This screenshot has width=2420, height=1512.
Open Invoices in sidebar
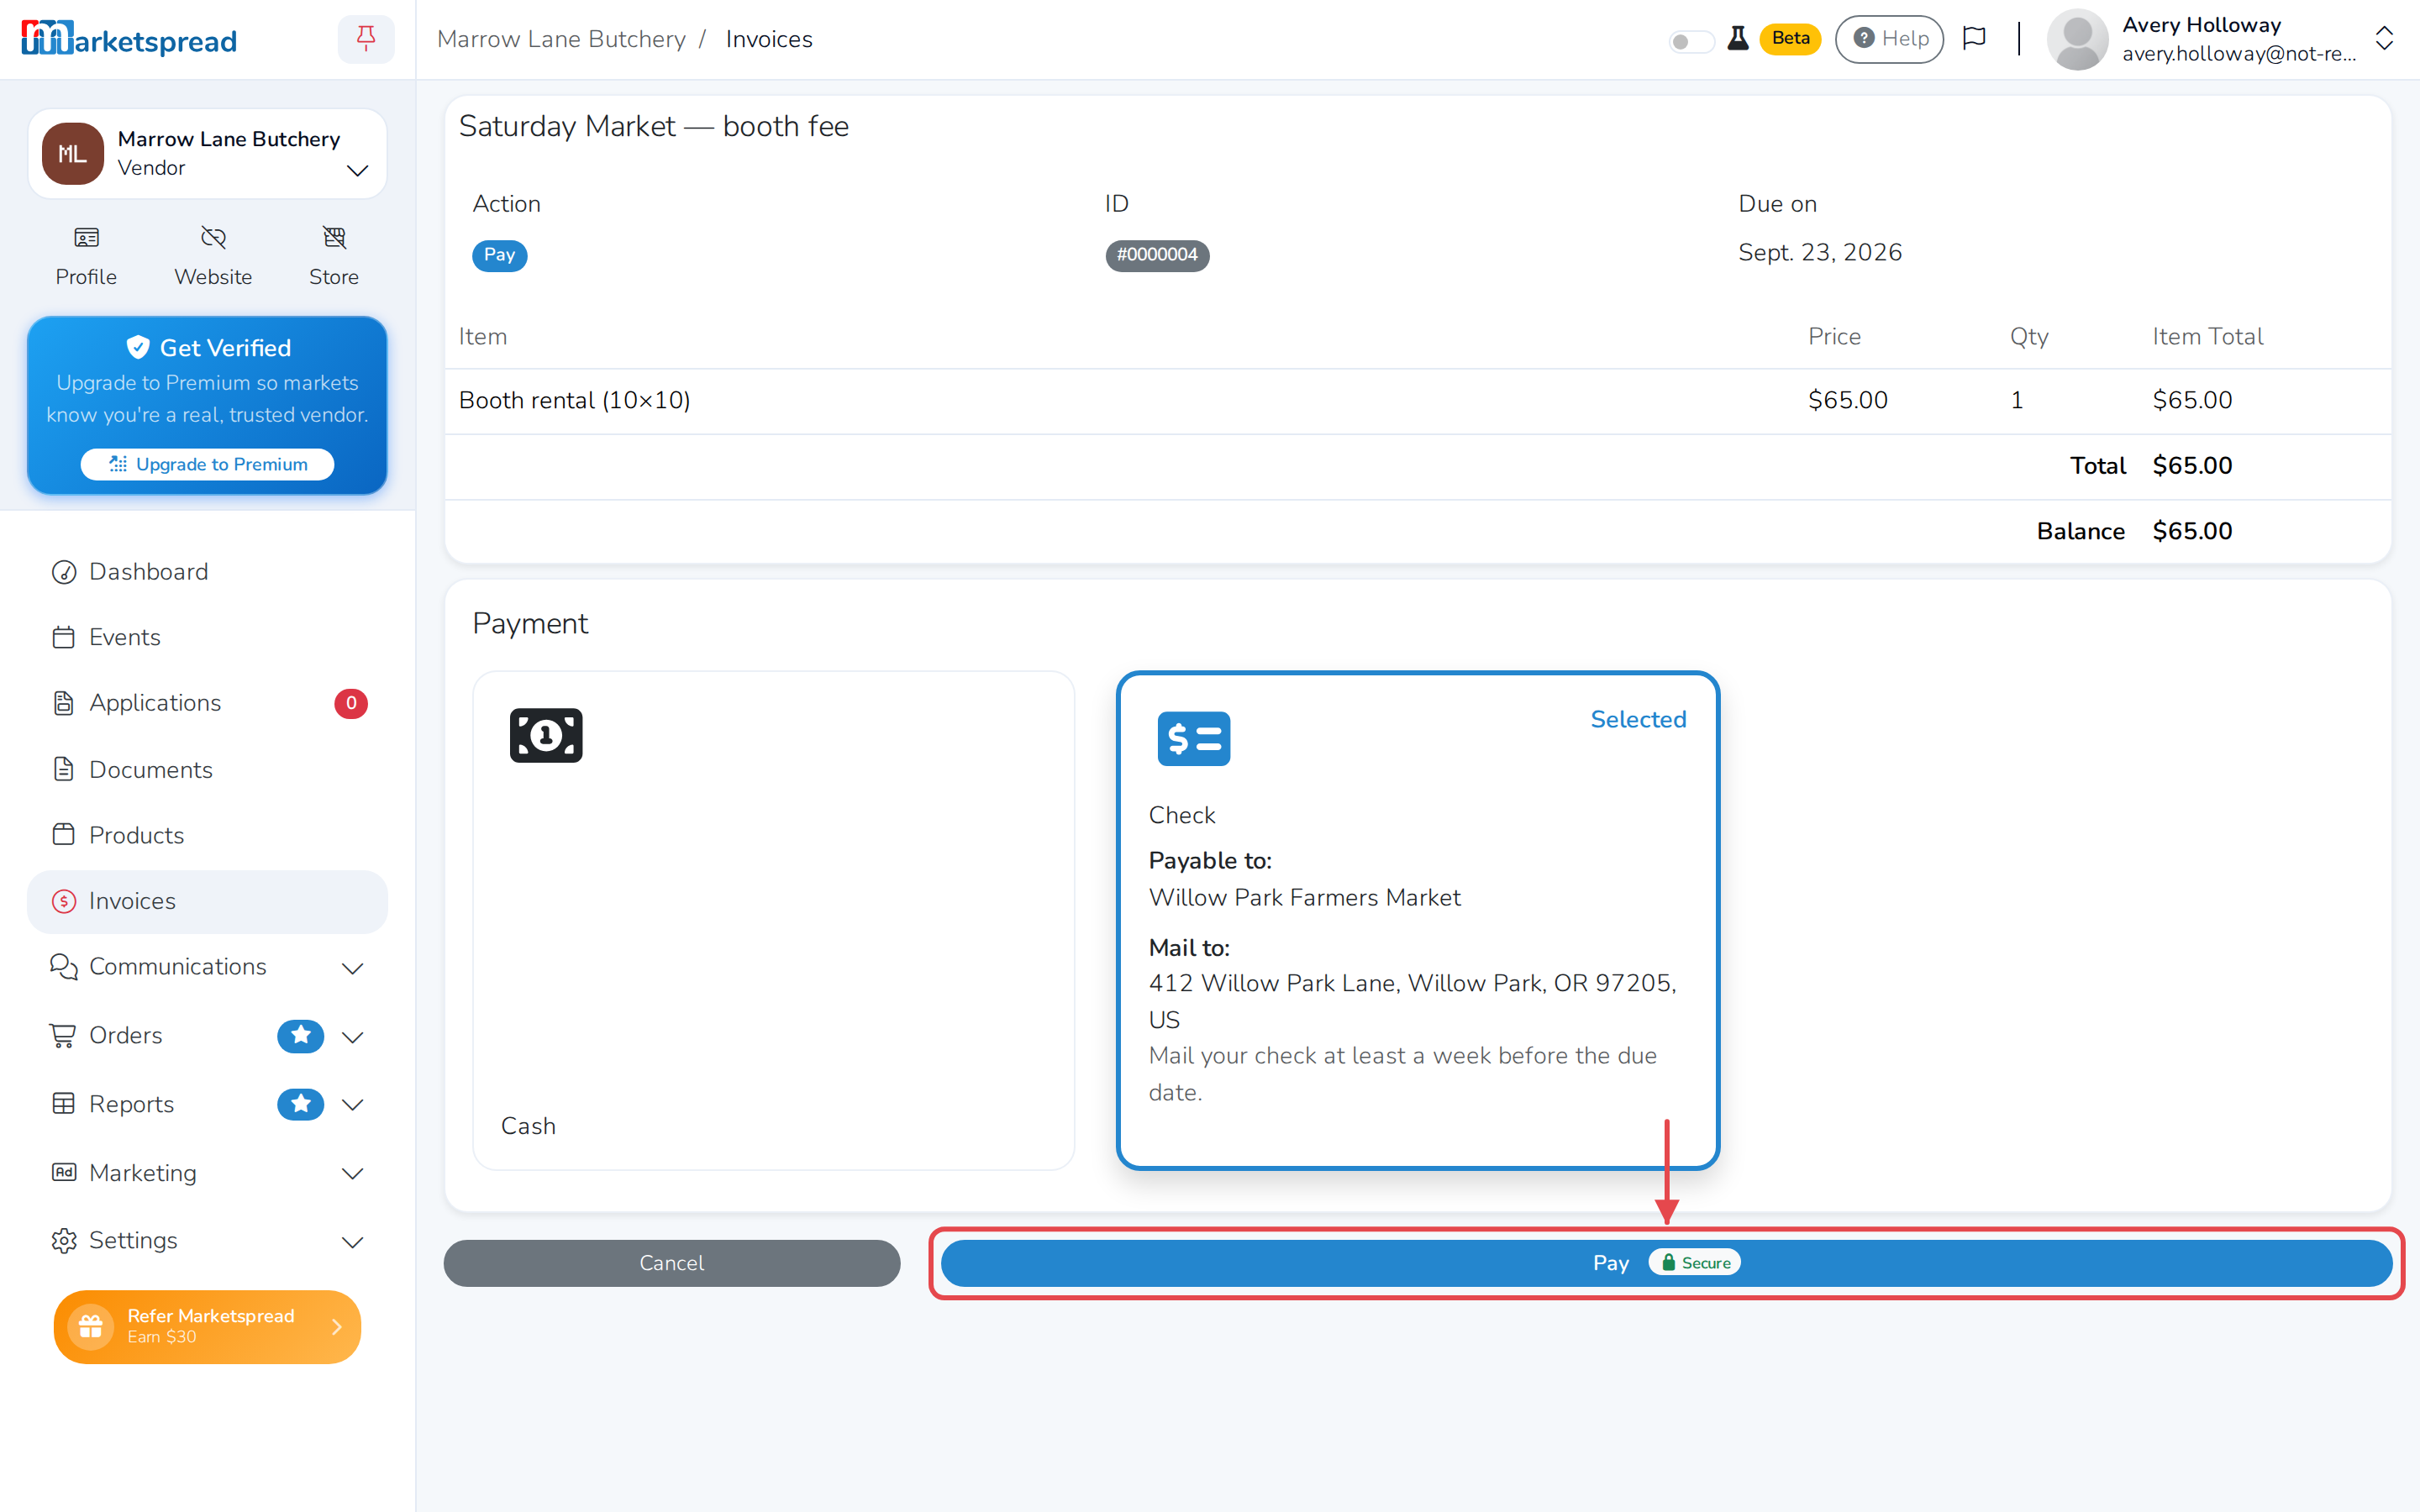[x=207, y=901]
